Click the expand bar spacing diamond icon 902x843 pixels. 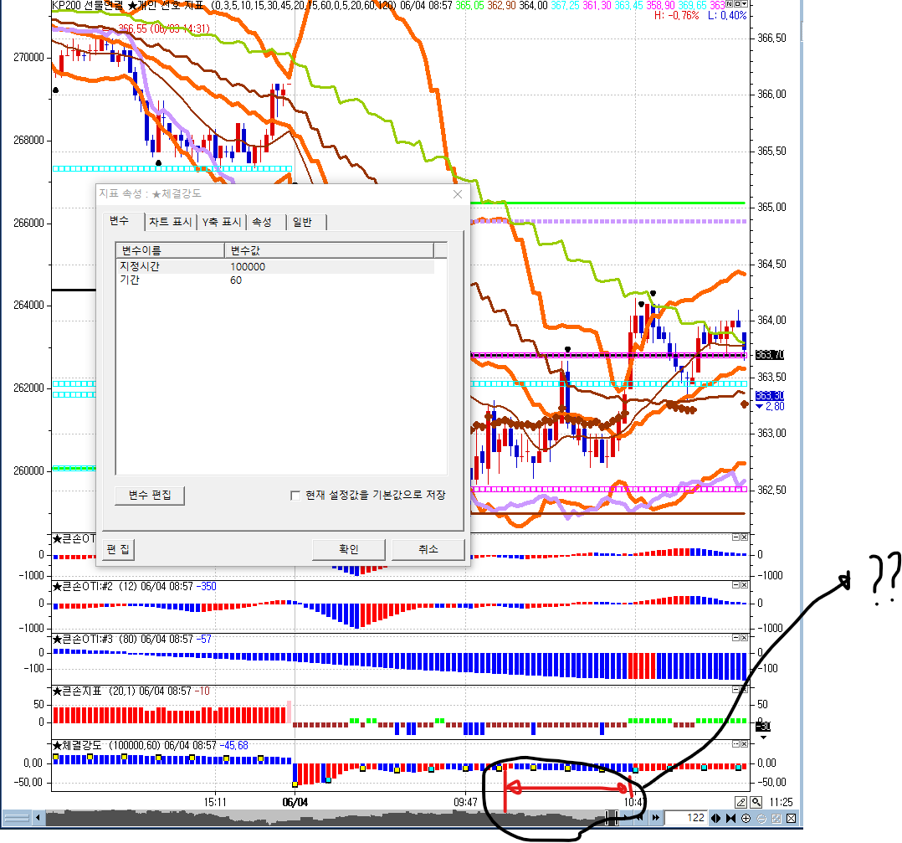coord(716,818)
